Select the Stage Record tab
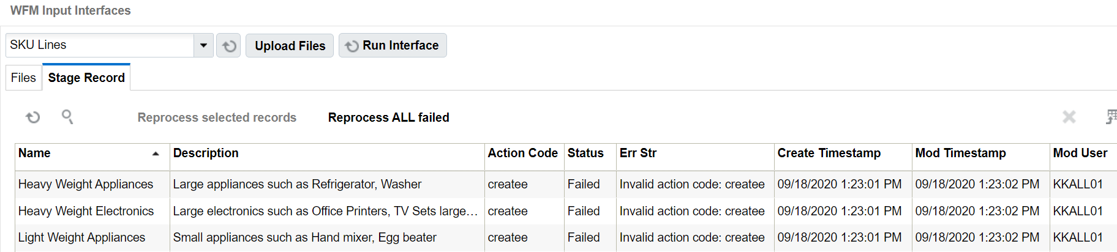The width and height of the screenshot is (1117, 252). click(x=86, y=78)
